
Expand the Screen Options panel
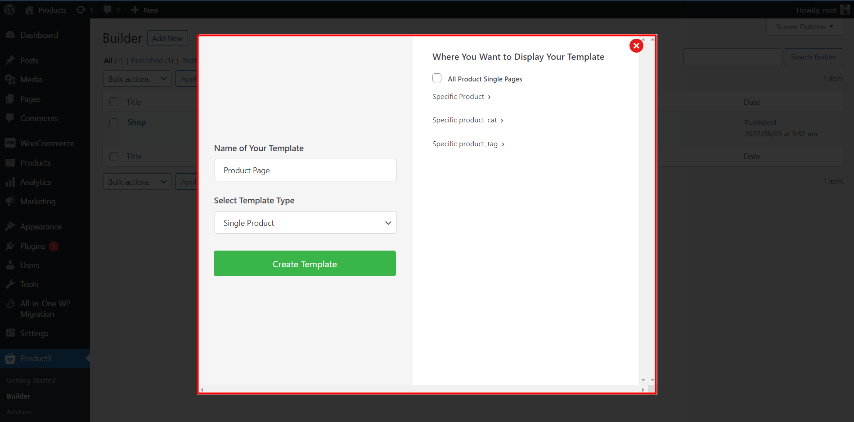(805, 27)
